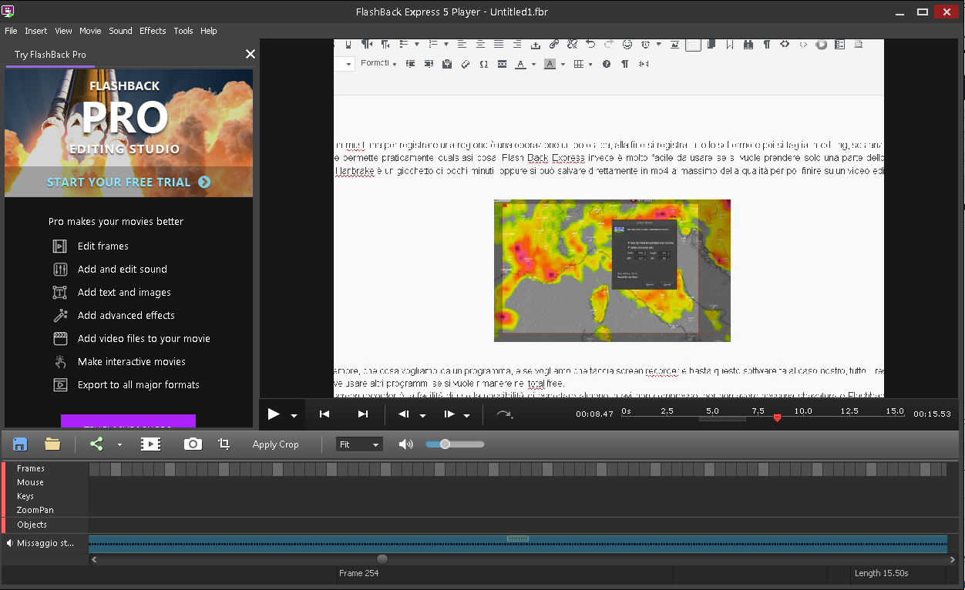965x590 pixels.
Task: Click the Apply Crop button
Action: (276, 444)
